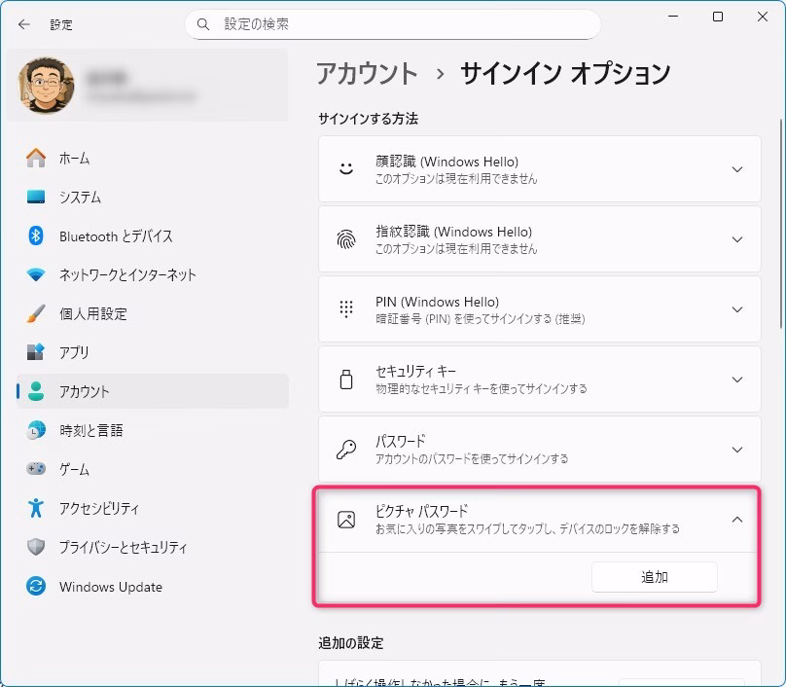
Task: Select システム in navigation menu
Action: (x=80, y=197)
